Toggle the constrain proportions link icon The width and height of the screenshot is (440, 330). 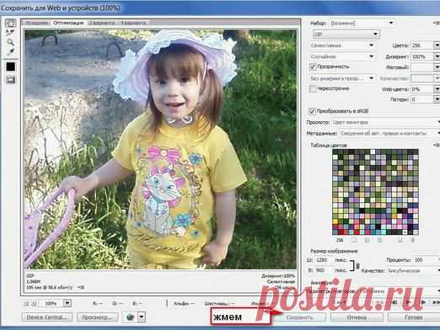(x=357, y=265)
